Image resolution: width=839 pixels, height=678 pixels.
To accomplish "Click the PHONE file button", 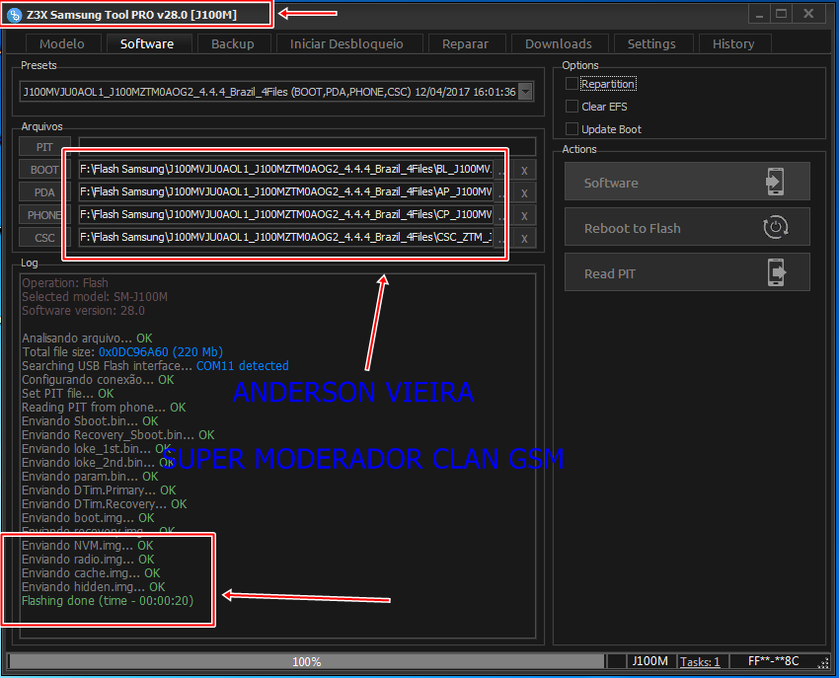I will pos(44,215).
